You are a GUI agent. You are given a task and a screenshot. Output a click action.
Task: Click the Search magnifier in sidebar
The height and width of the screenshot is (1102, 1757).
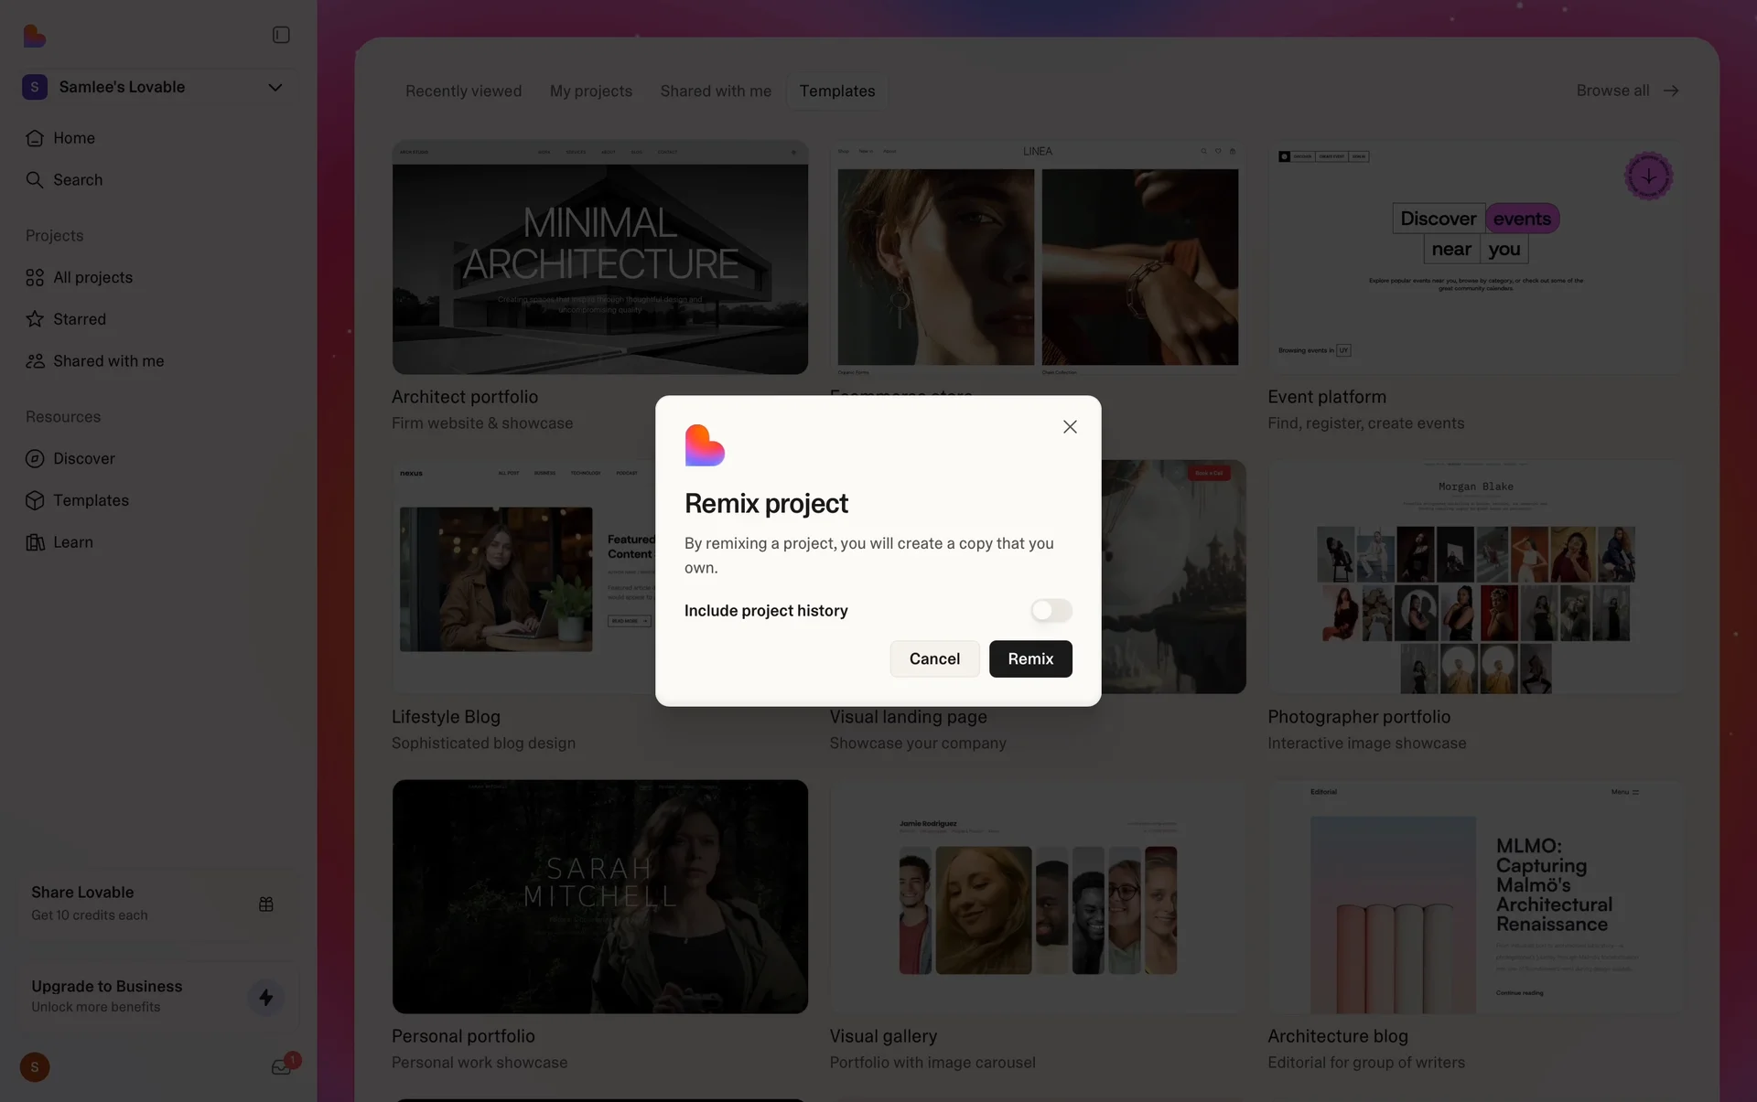[35, 180]
